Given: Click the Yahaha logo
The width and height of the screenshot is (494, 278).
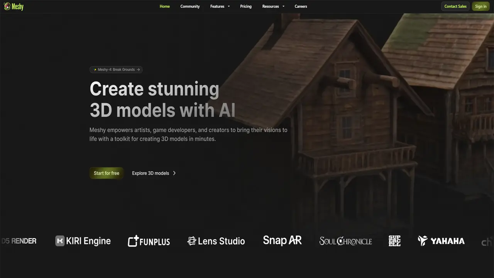Looking at the screenshot, I should tap(441, 241).
